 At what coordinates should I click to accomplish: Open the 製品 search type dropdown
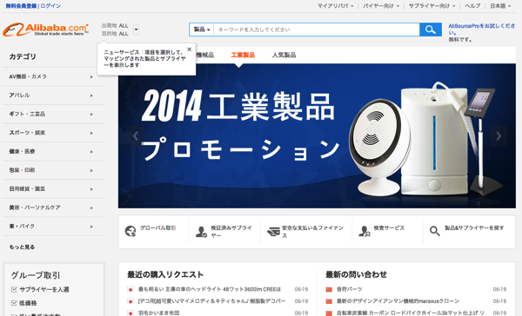202,30
